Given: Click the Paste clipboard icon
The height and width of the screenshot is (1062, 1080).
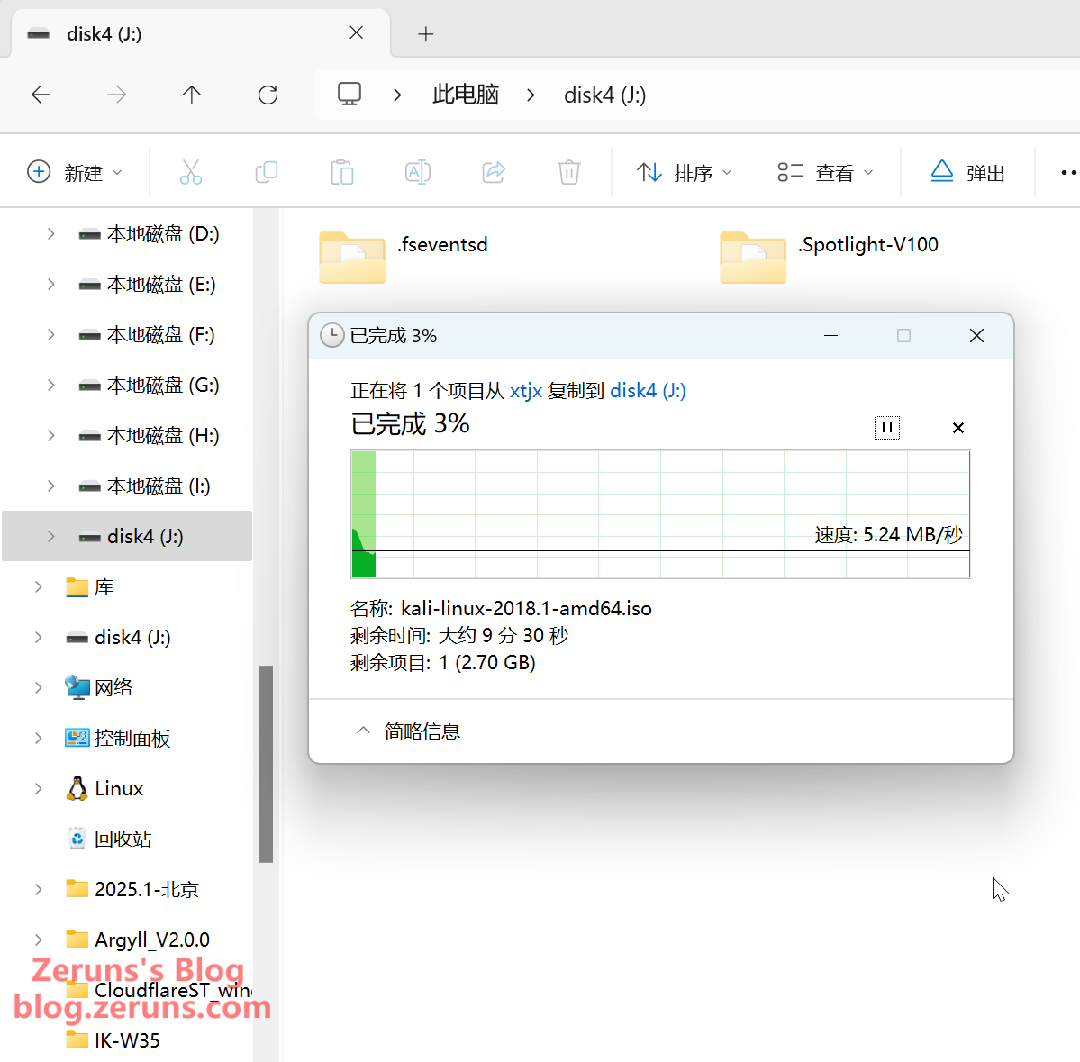Looking at the screenshot, I should point(342,172).
